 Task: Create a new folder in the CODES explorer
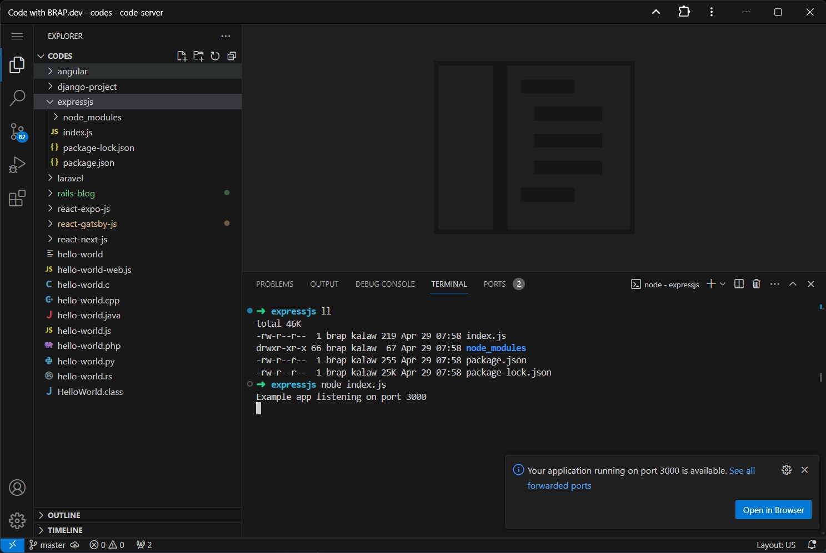click(198, 55)
